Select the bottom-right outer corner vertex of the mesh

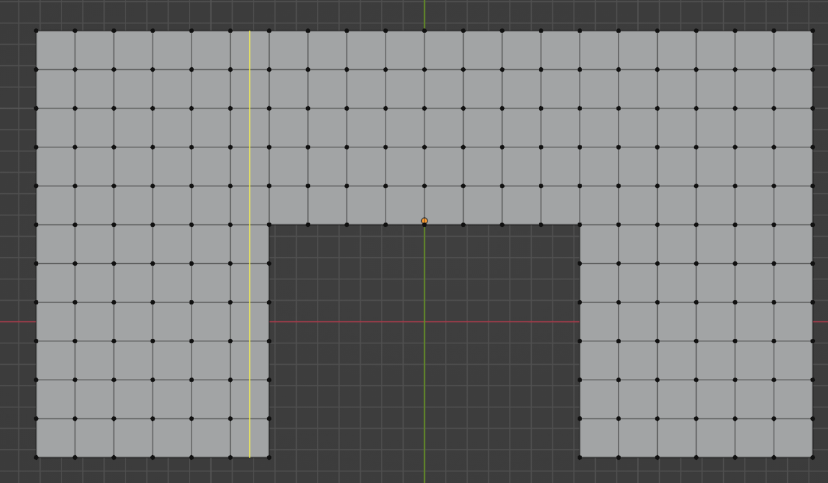pos(812,457)
